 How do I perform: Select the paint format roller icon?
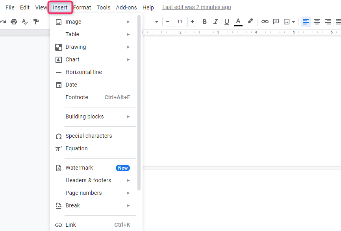pyautogui.click(x=36, y=22)
